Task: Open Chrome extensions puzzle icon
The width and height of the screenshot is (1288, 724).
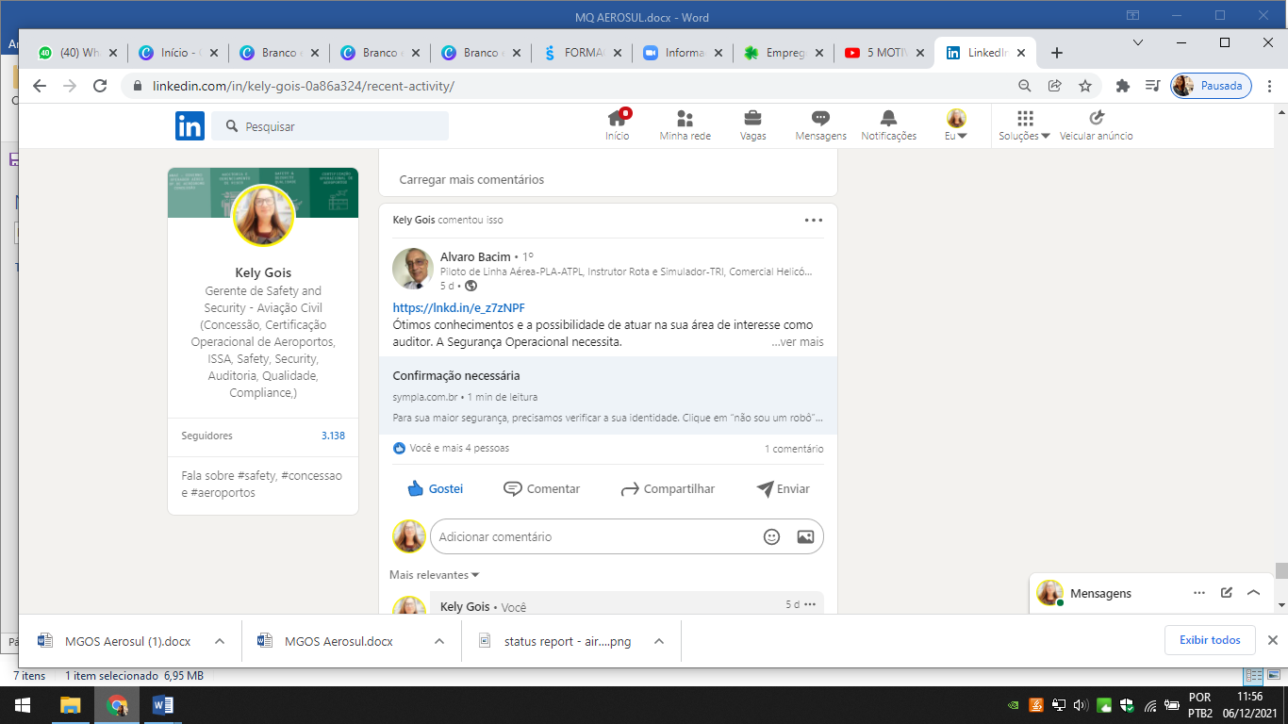Action: pos(1122,86)
